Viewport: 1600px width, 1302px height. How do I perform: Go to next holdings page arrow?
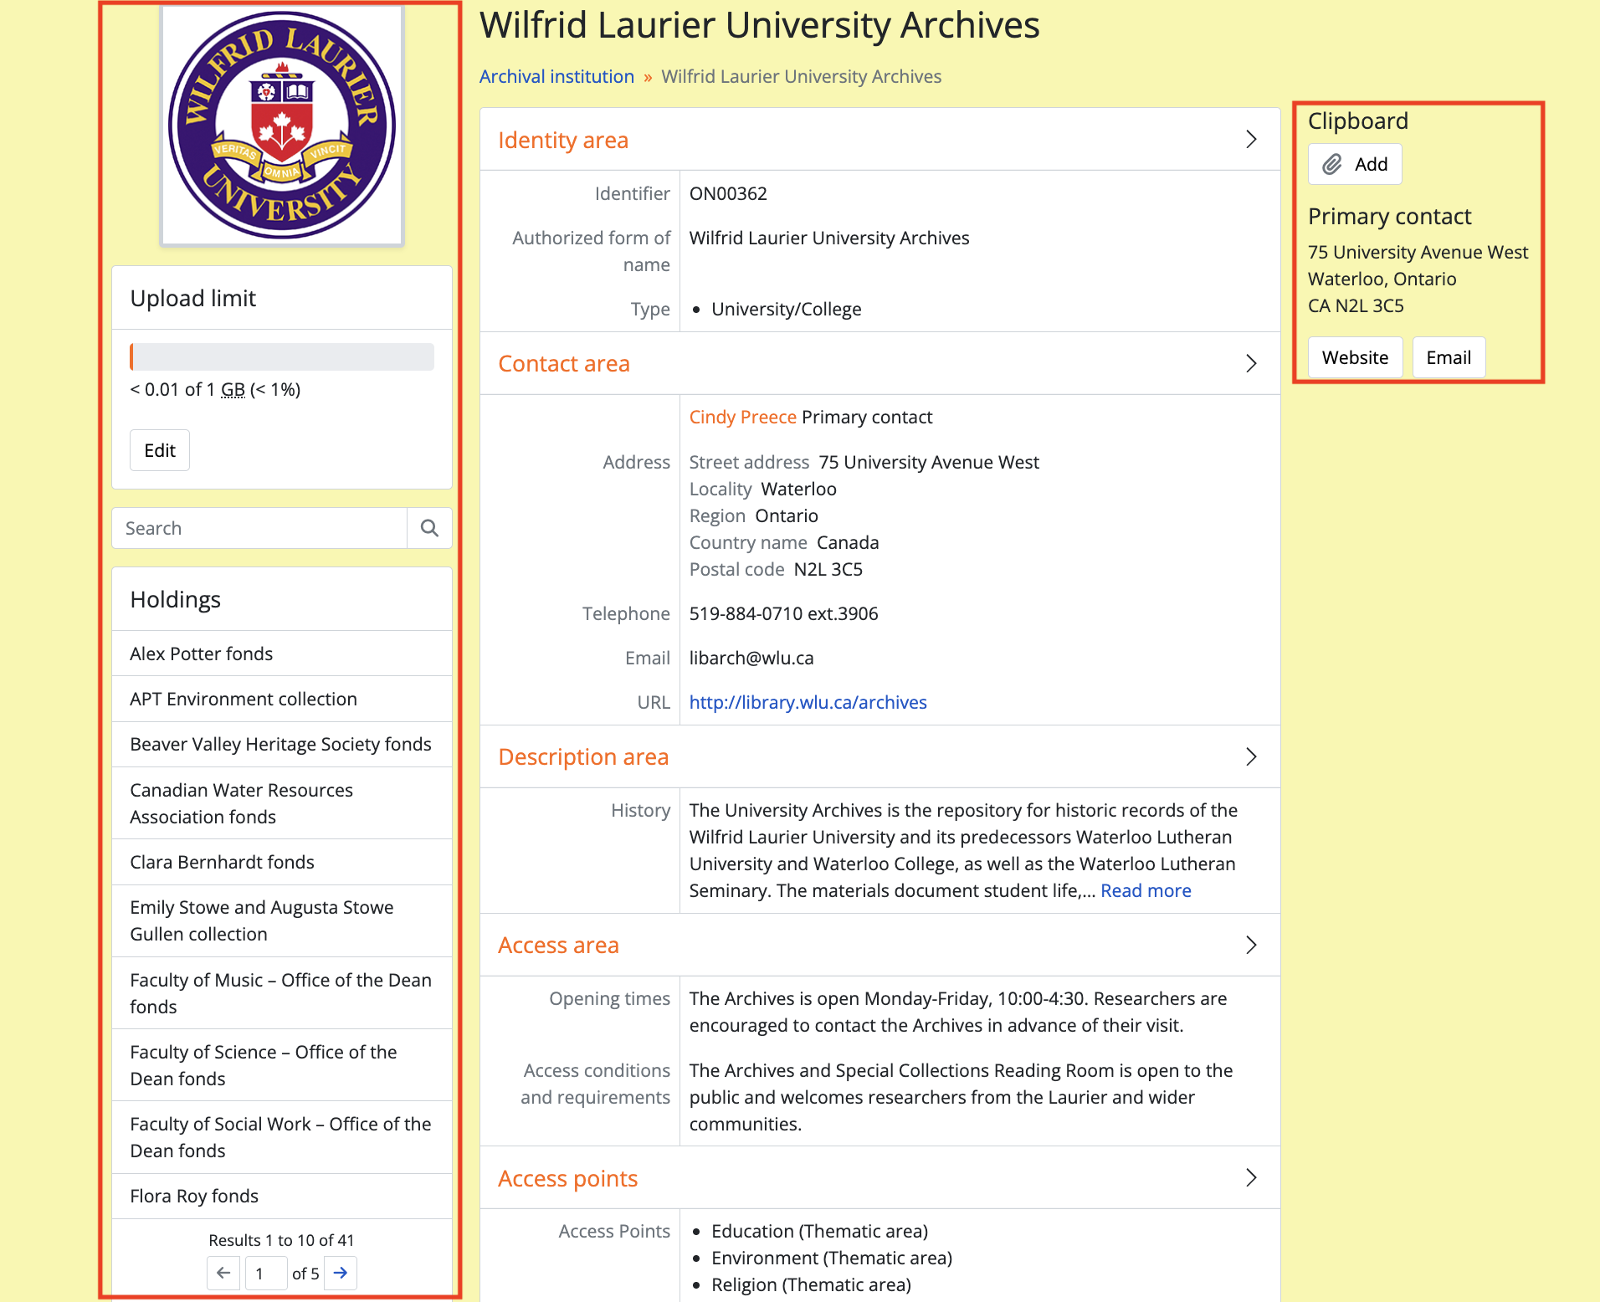[x=341, y=1273]
